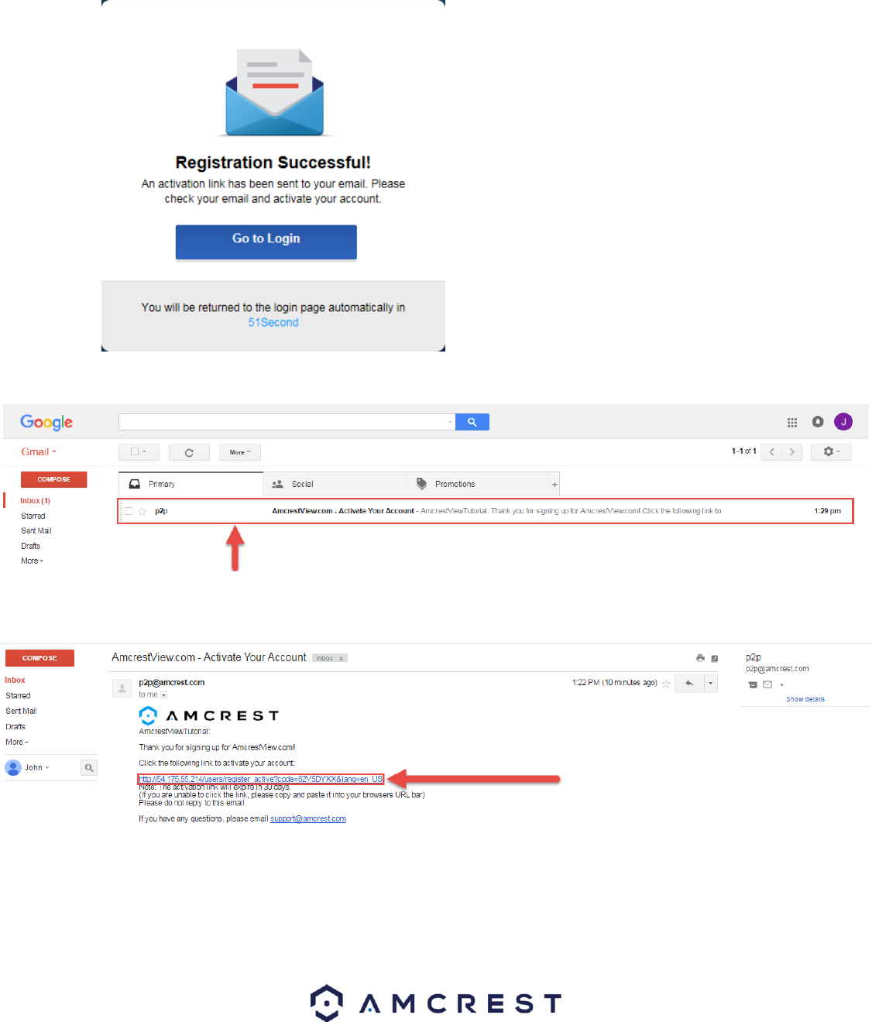Click the Go to Login button
872x1022 pixels.
coord(266,242)
